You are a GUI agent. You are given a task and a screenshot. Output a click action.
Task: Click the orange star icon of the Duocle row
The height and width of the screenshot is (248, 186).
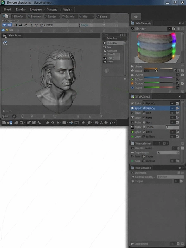coord(132,83)
